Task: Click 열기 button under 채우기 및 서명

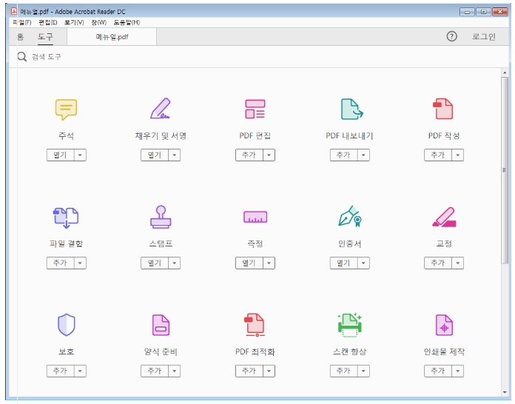Action: pos(155,155)
